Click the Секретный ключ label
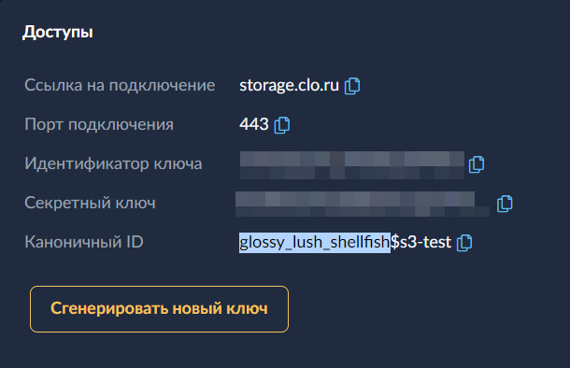This screenshot has width=570, height=368. [90, 203]
